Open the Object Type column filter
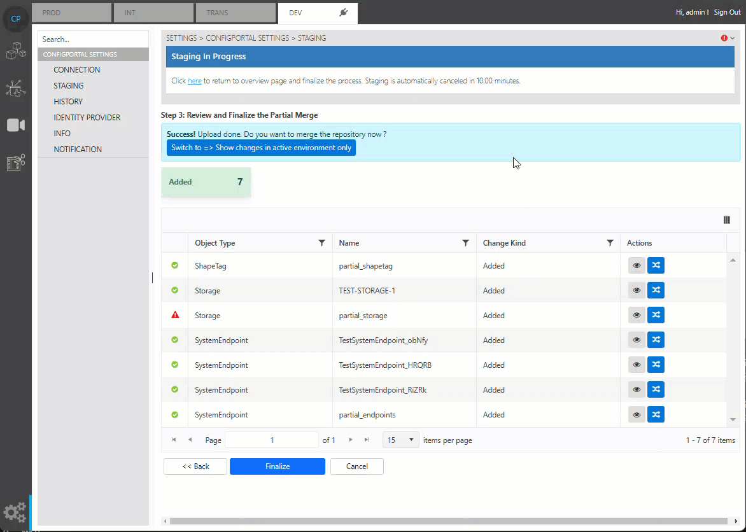Screen dimensions: 746x532 click(321, 243)
